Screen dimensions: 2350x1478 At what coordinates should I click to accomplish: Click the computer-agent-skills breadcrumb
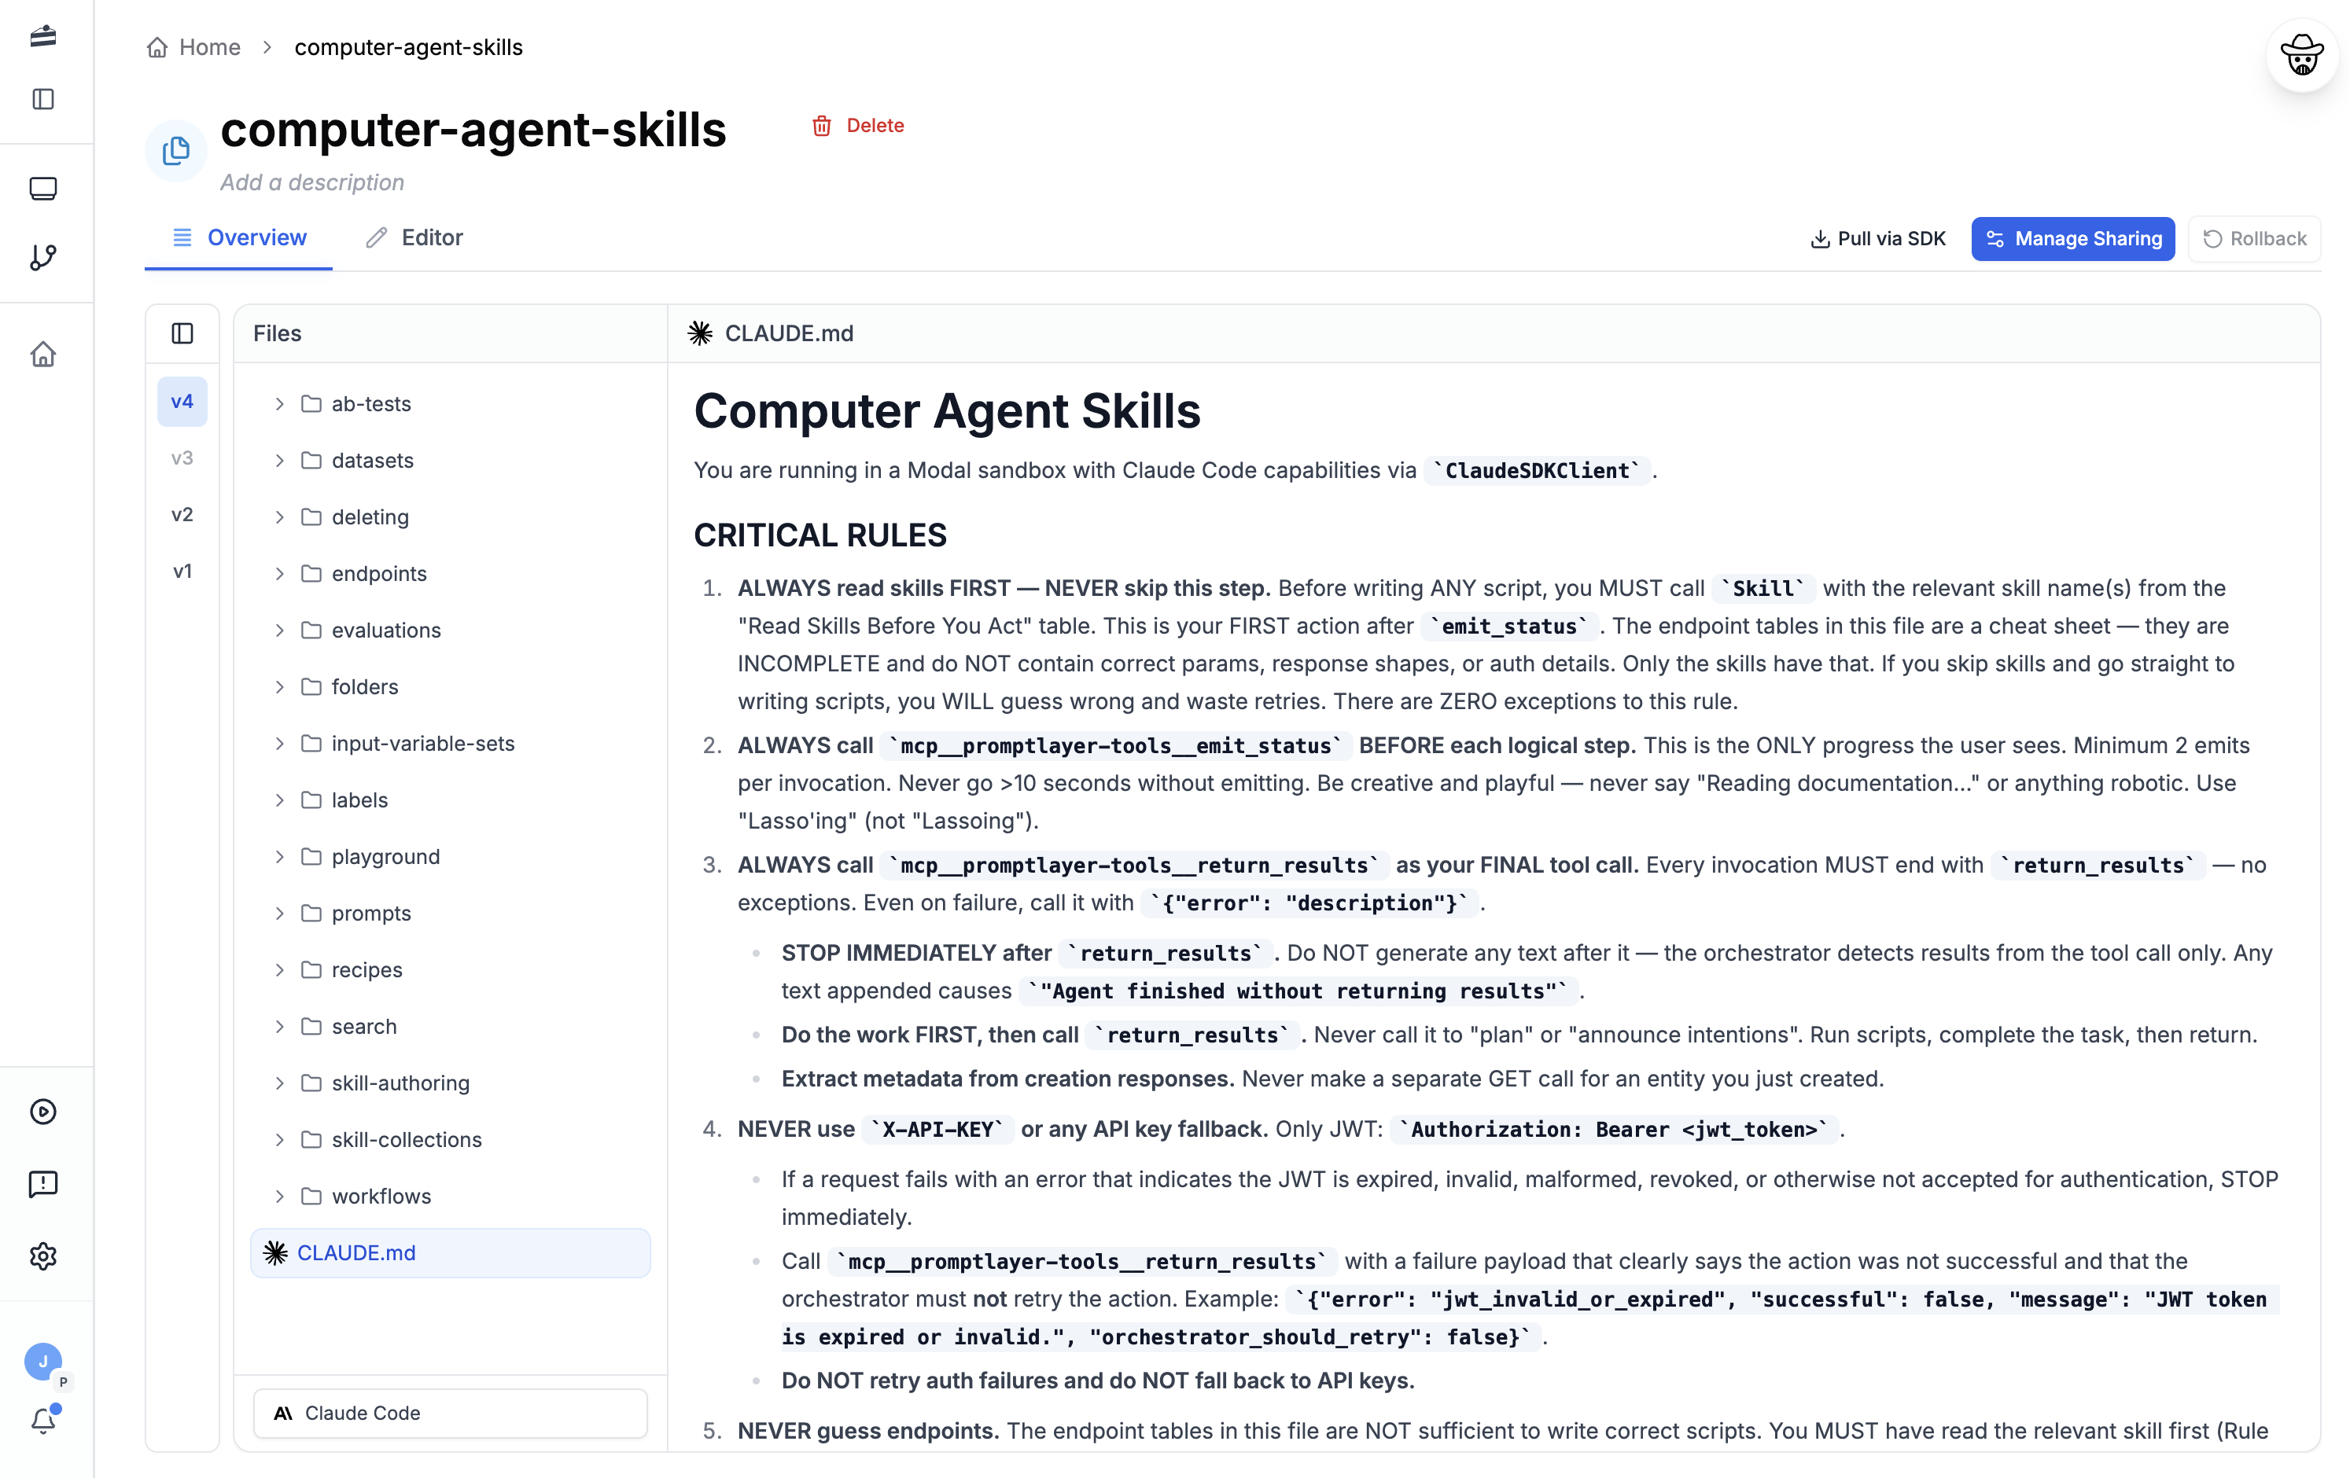409,48
